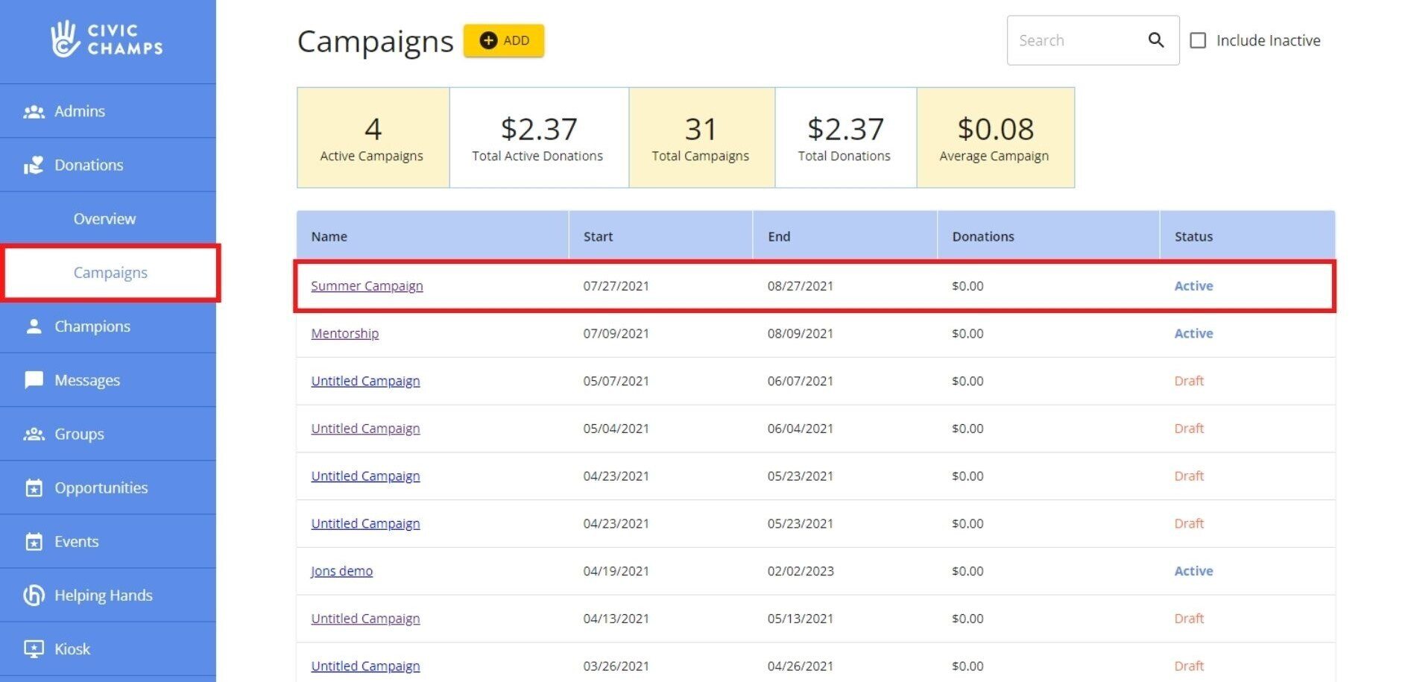
Task: Click Active status of Summer Campaign
Action: 1193,286
